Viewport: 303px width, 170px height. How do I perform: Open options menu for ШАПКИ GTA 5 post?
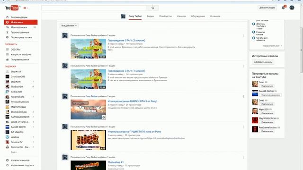[x=244, y=96]
